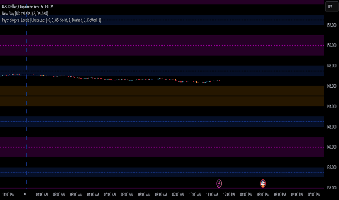Click the 11:00 AM time axis label
Viewport: 339px width, 200px height.
[212, 195]
